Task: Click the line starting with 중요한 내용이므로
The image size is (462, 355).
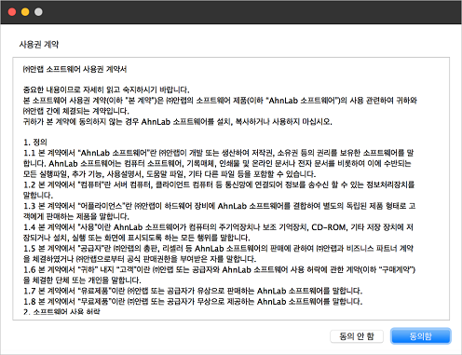Action: point(106,89)
